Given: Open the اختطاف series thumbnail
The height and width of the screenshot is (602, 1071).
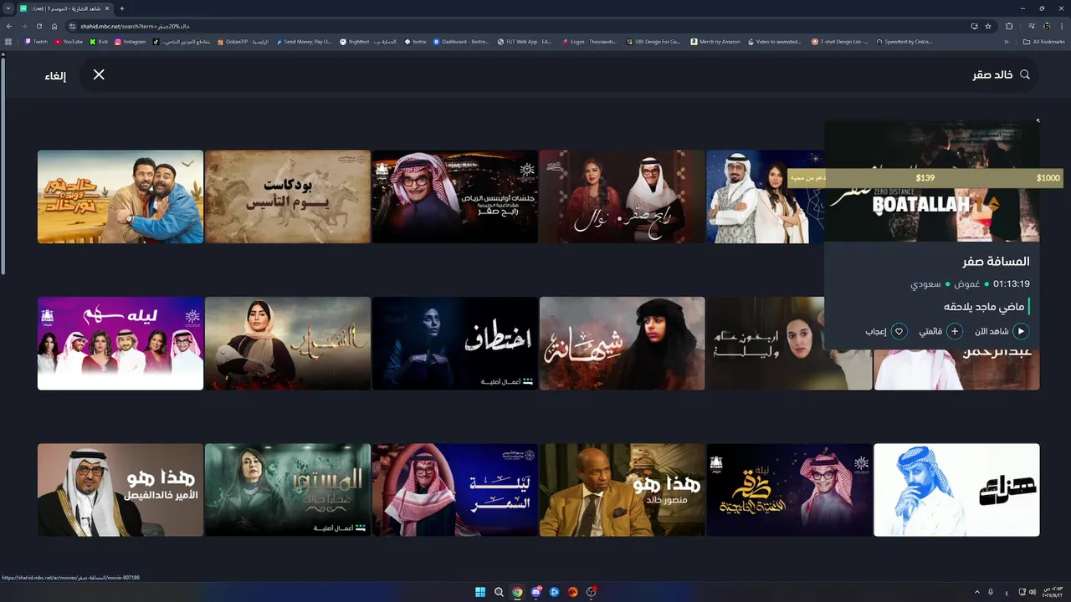Looking at the screenshot, I should tap(455, 343).
